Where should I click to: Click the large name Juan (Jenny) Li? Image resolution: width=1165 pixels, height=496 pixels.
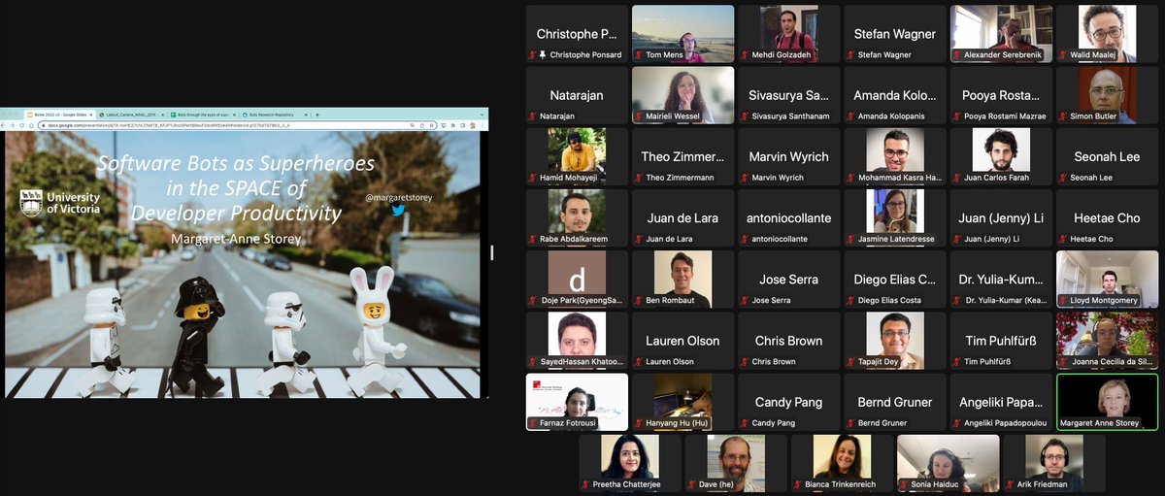pos(1001,218)
